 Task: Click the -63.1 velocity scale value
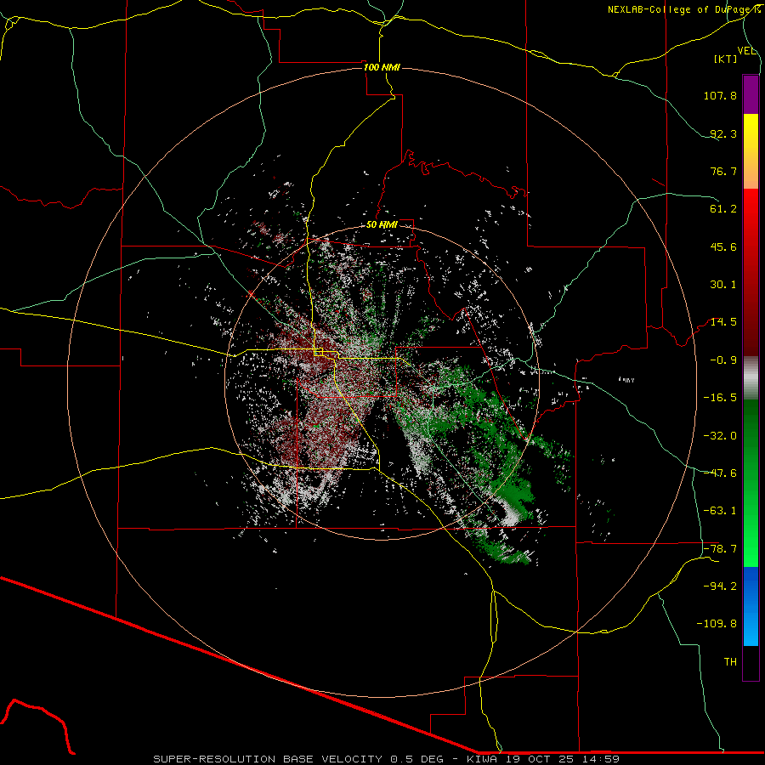click(x=720, y=511)
